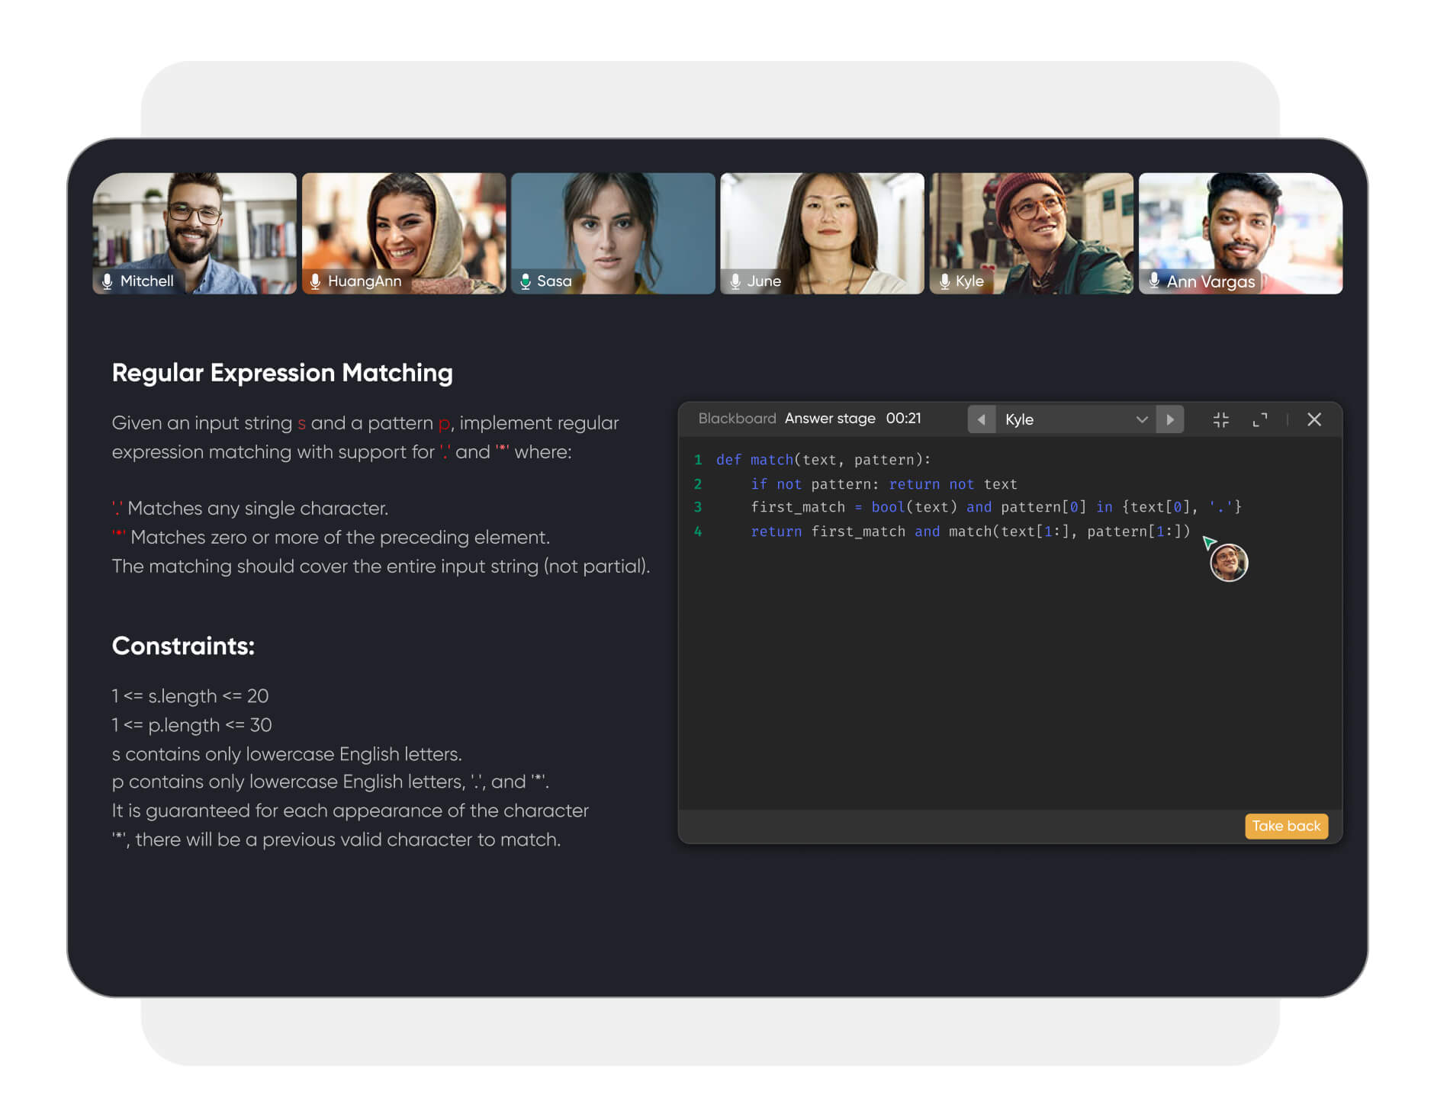Viewport: 1434px width, 1098px height.
Task: Click Mitchell's microphone icon
Action: [x=108, y=281]
